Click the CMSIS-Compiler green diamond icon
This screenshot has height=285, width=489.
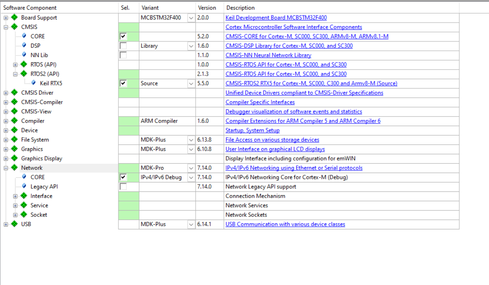coord(14,102)
